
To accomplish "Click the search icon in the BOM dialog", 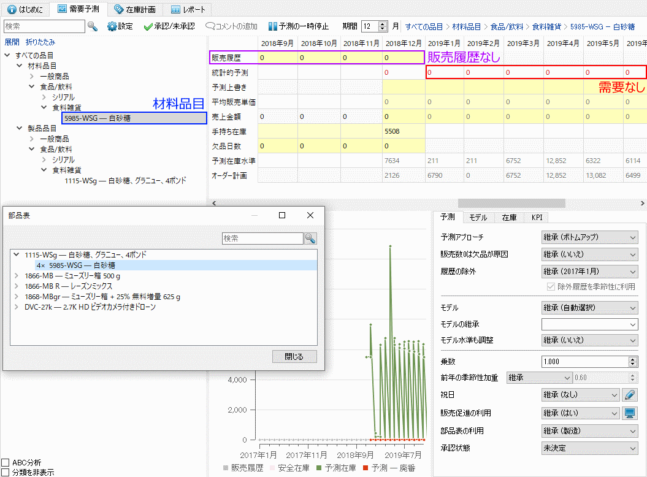I will pos(310,238).
